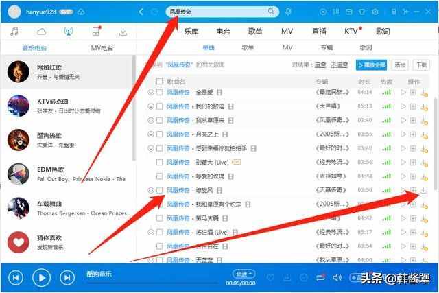Open the download manager sidebar icon
439x293 pixels.
123,32
